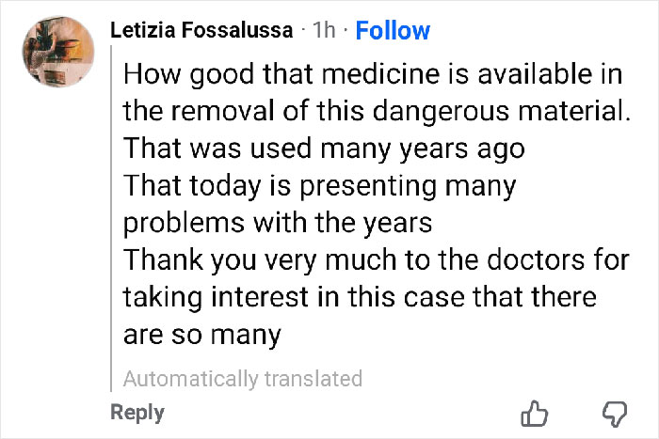The width and height of the screenshot is (659, 439).
Task: Select the text 'problems with the years'
Action: [278, 224]
